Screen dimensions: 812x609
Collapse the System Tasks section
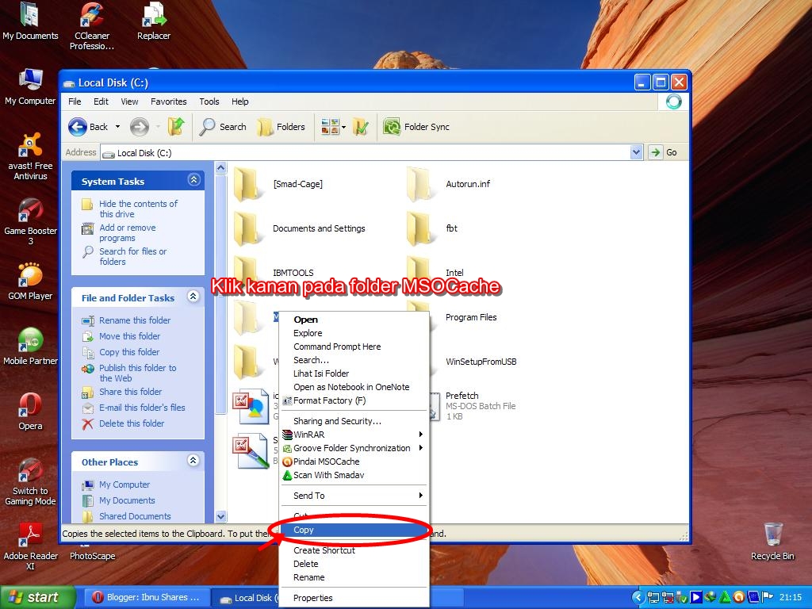pos(193,180)
